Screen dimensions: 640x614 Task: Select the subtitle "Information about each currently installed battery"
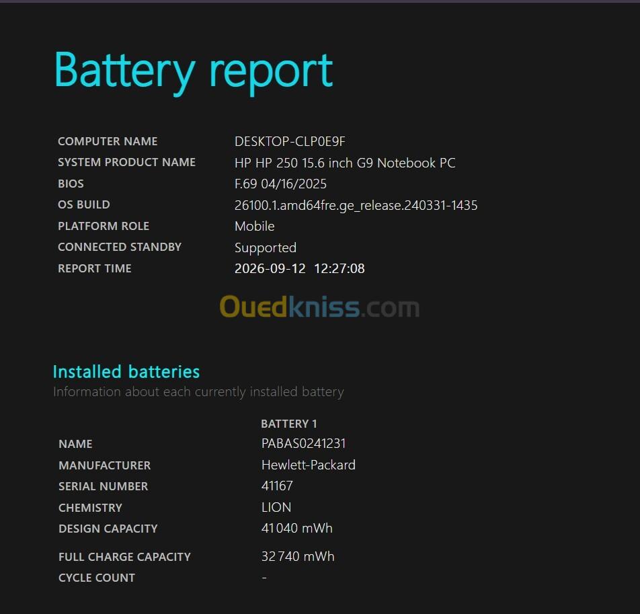[x=198, y=392]
